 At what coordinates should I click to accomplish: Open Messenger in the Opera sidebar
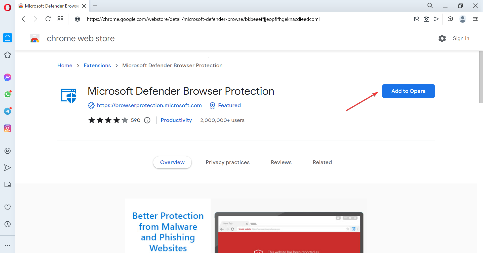point(8,77)
